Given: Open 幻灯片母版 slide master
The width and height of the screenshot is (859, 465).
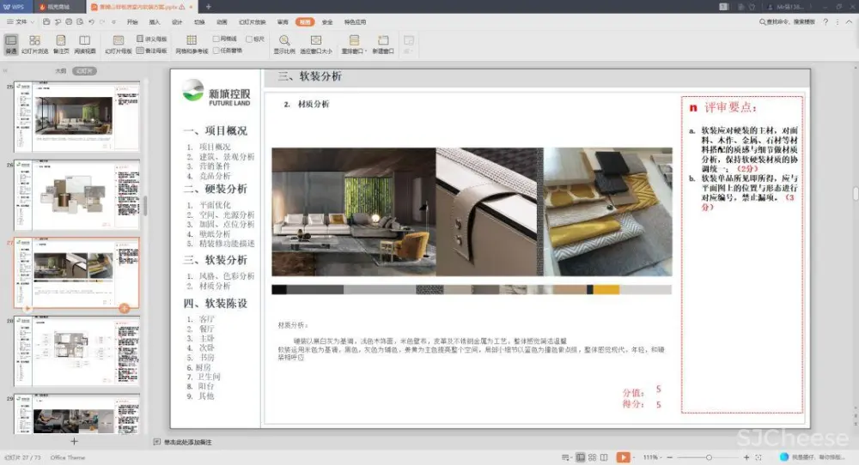Looking at the screenshot, I should point(119,44).
